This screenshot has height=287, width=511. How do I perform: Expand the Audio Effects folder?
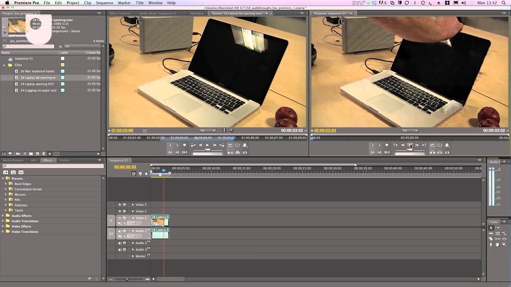coord(3,216)
